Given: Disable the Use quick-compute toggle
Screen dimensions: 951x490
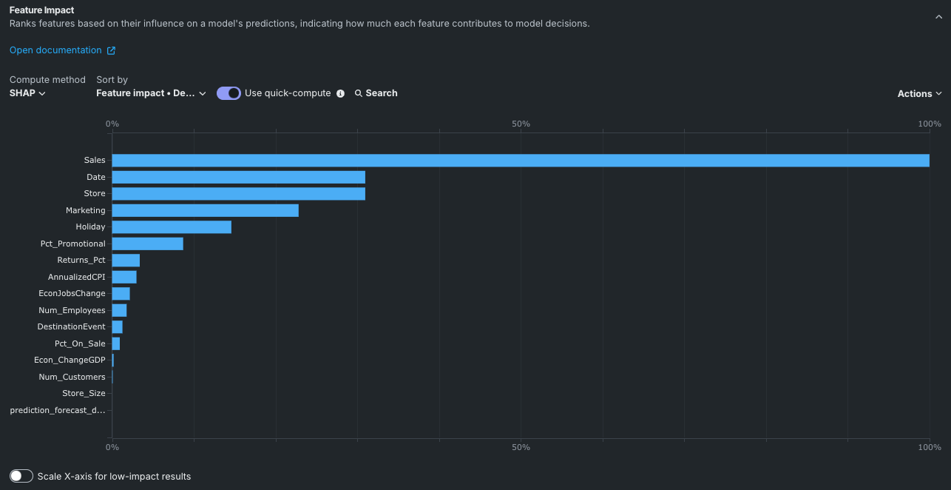Looking at the screenshot, I should [x=229, y=93].
